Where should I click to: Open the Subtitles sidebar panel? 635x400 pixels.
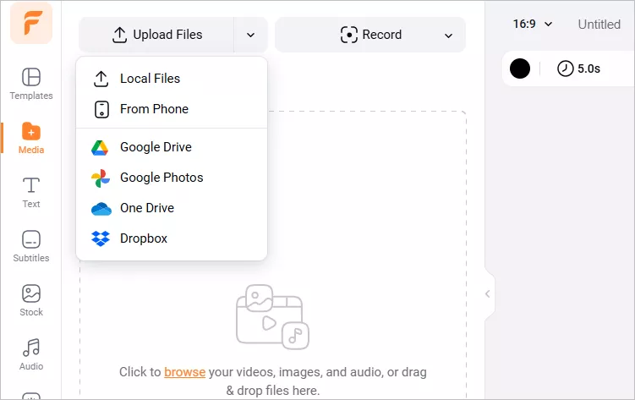pyautogui.click(x=31, y=247)
